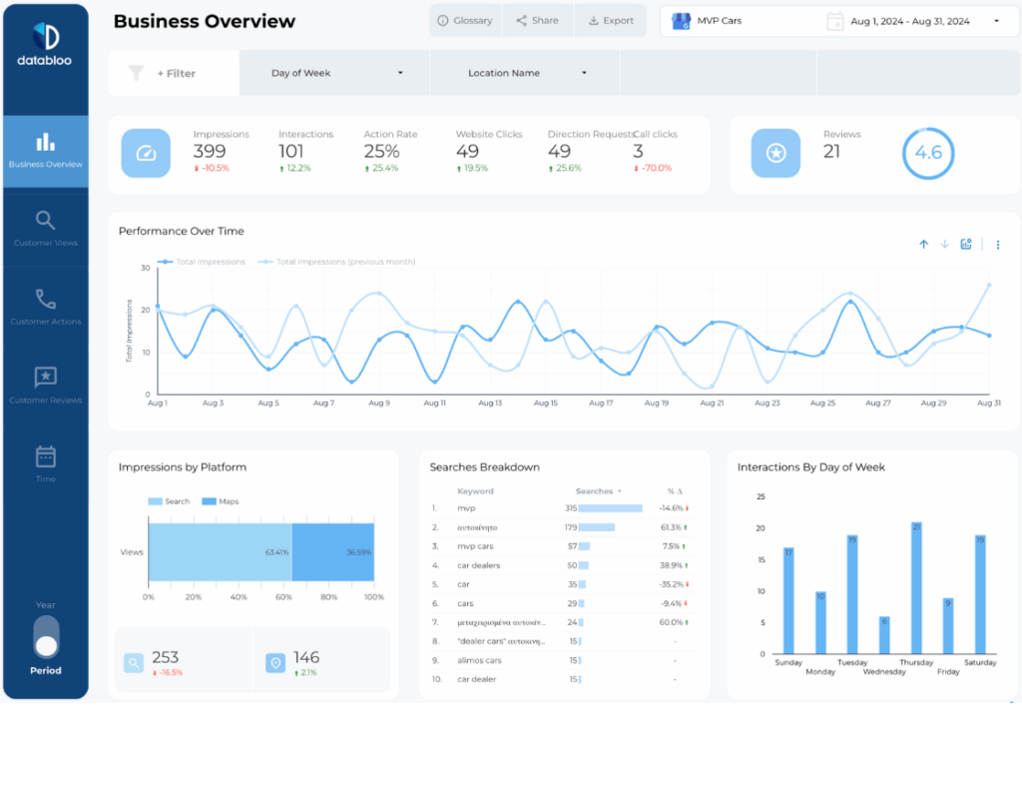
Task: Click the chart export data icon
Action: (x=966, y=245)
